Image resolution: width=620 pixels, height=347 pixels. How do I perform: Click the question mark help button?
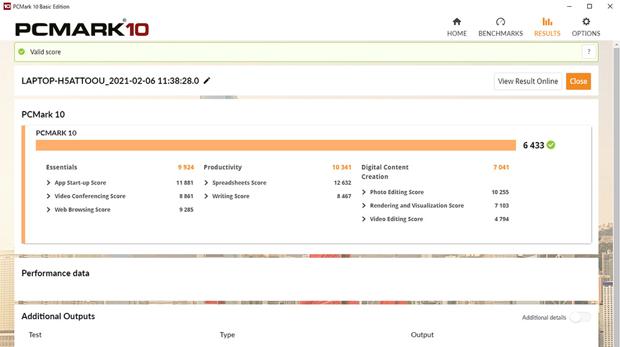tap(589, 51)
